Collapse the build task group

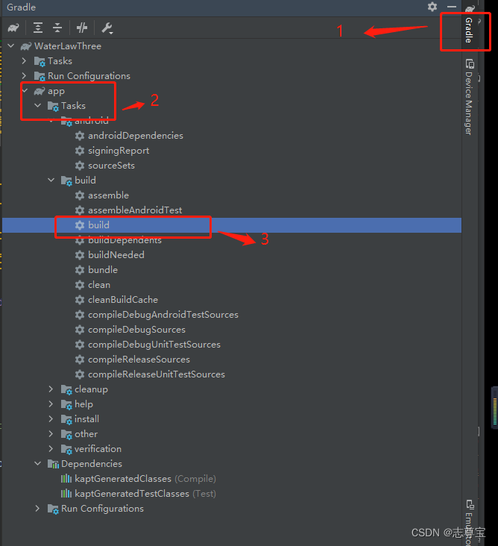click(51, 180)
